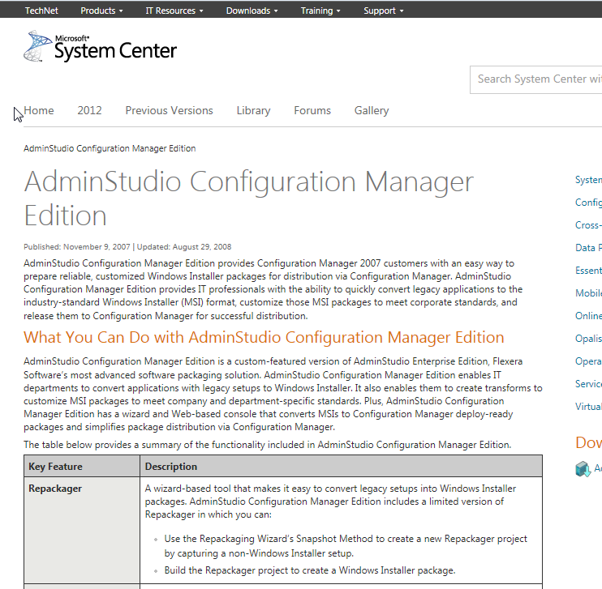Open the Support dropdown menu

point(384,11)
